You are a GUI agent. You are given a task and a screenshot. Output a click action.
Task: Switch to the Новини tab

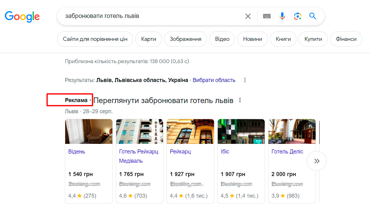(253, 39)
